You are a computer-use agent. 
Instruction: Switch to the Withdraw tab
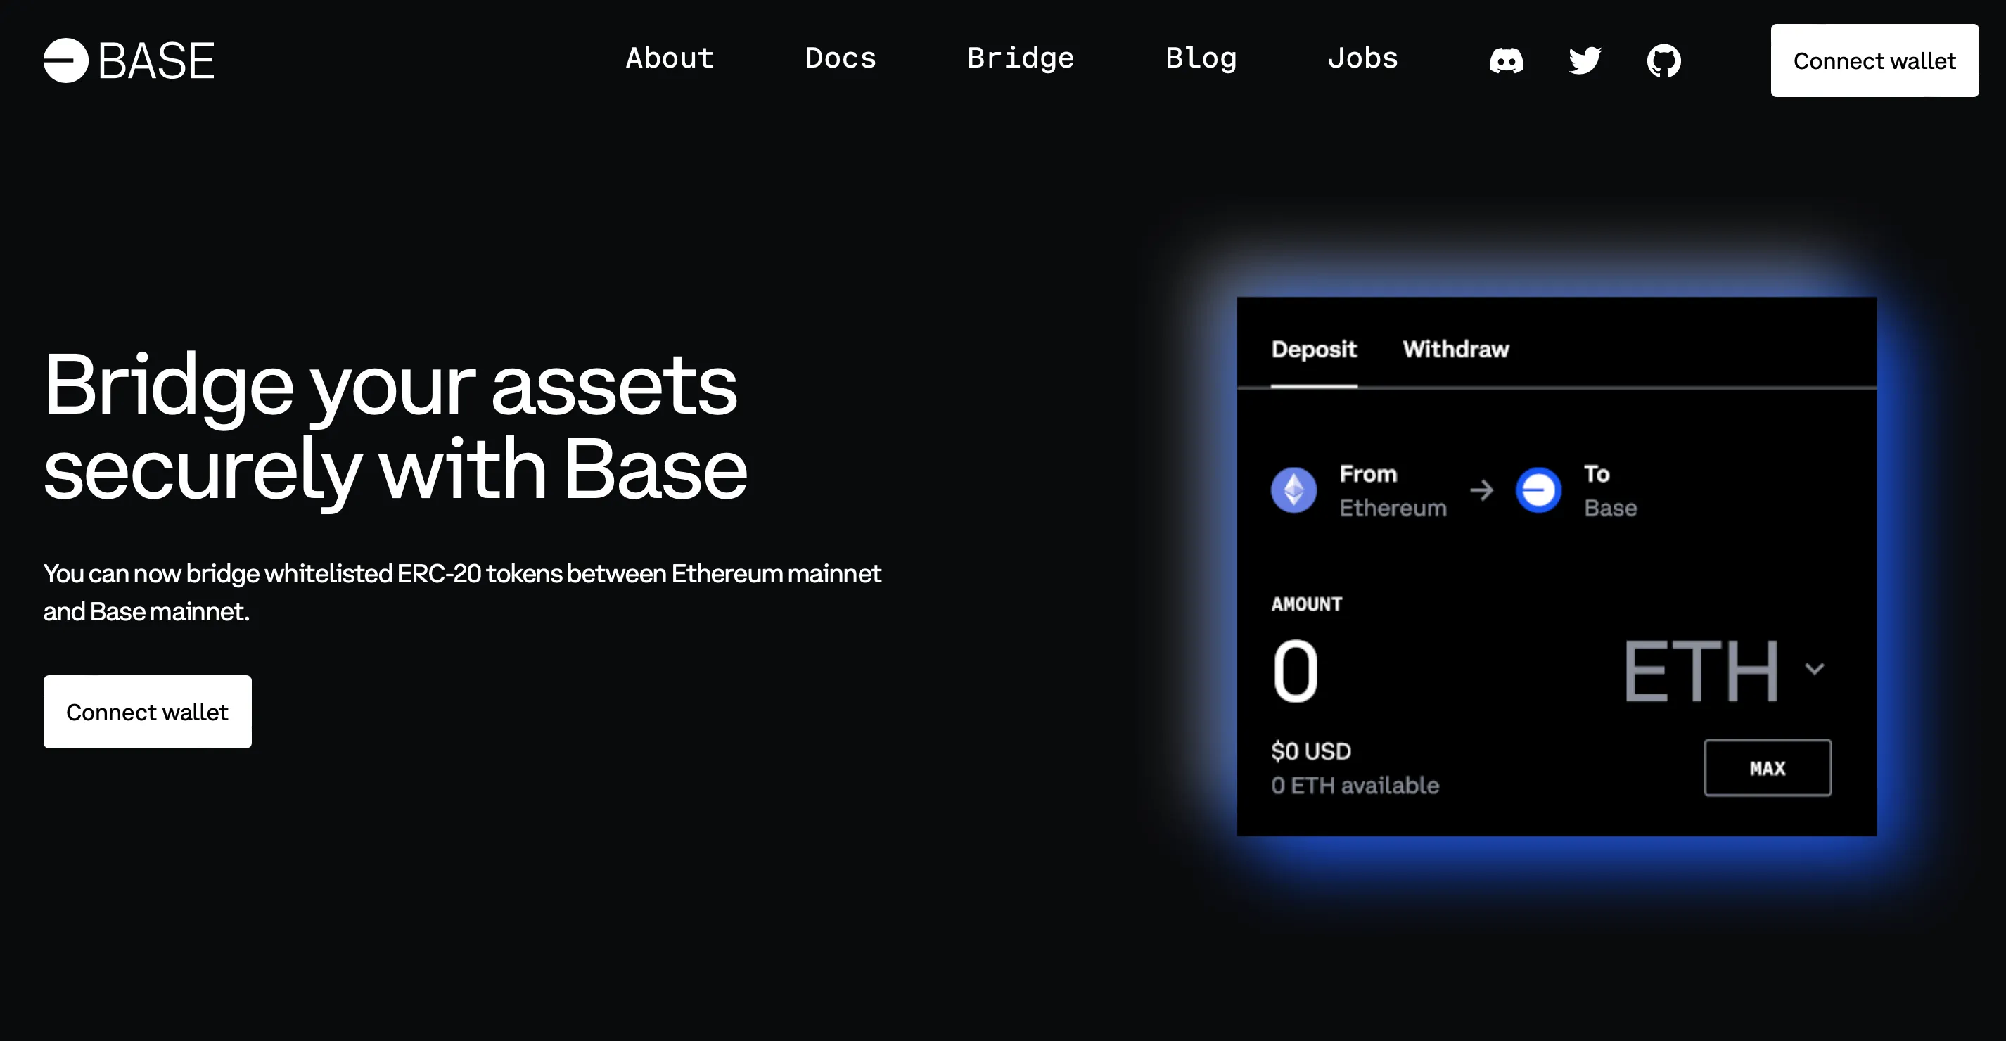(x=1455, y=350)
